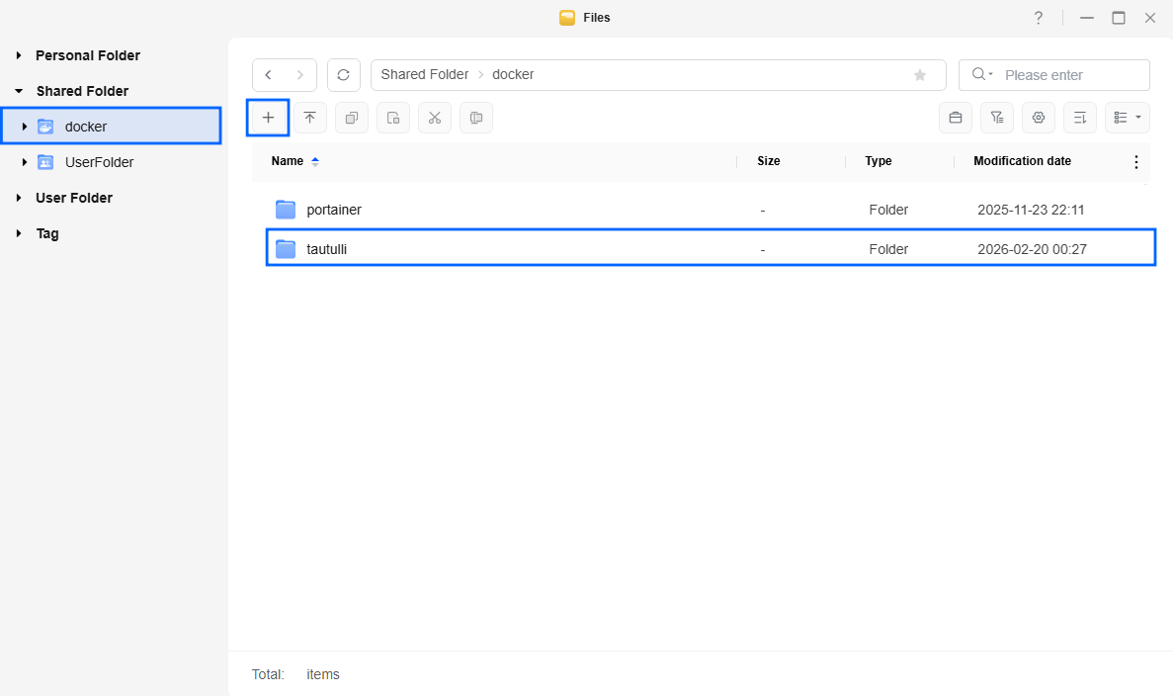Viewport: 1173px width, 696px height.
Task: Open the filter icon
Action: (996, 117)
